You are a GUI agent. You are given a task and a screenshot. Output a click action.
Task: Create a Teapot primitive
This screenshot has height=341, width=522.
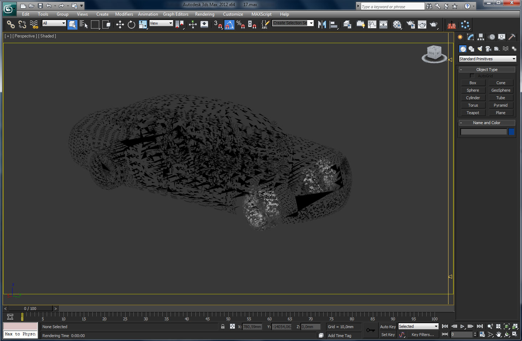[x=473, y=113]
